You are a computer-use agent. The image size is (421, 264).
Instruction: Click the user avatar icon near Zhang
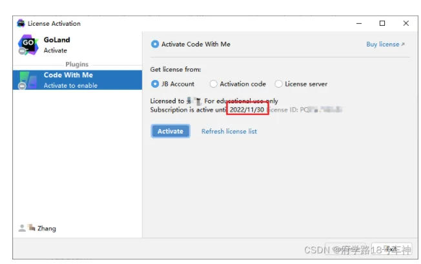click(x=22, y=228)
